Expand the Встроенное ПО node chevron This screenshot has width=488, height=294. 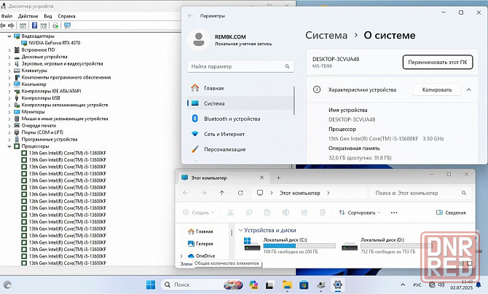tap(9, 50)
